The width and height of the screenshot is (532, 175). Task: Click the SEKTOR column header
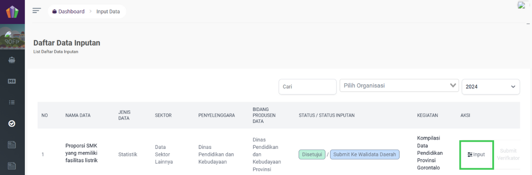click(163, 115)
